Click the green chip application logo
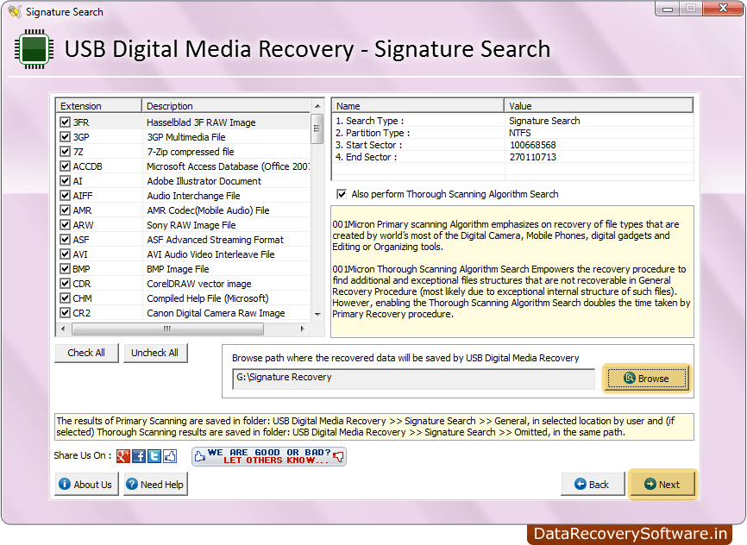 (34, 49)
